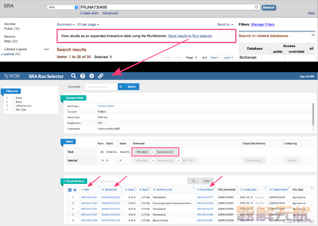Select row checkbox for SRR14567207
This screenshot has width=318, height=226.
coord(69,214)
